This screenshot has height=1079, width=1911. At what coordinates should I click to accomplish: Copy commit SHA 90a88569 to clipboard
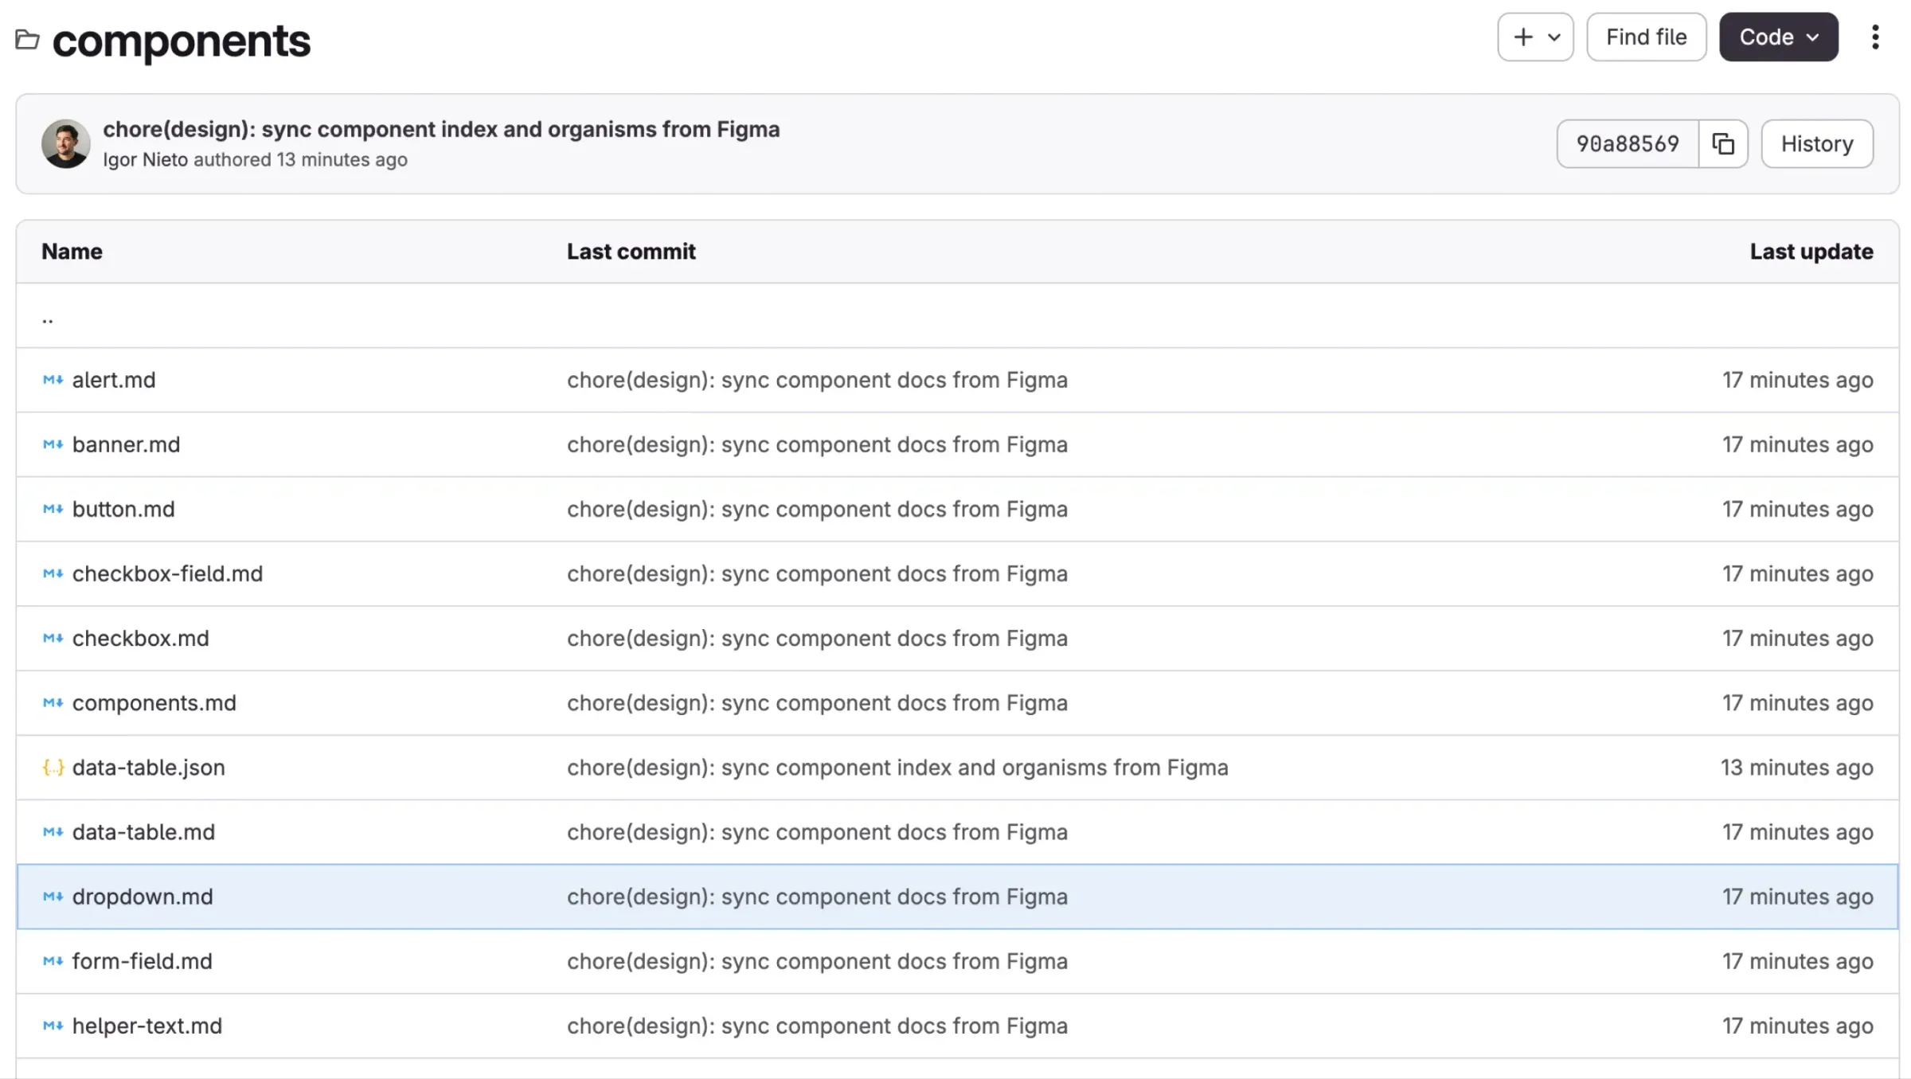(x=1723, y=144)
